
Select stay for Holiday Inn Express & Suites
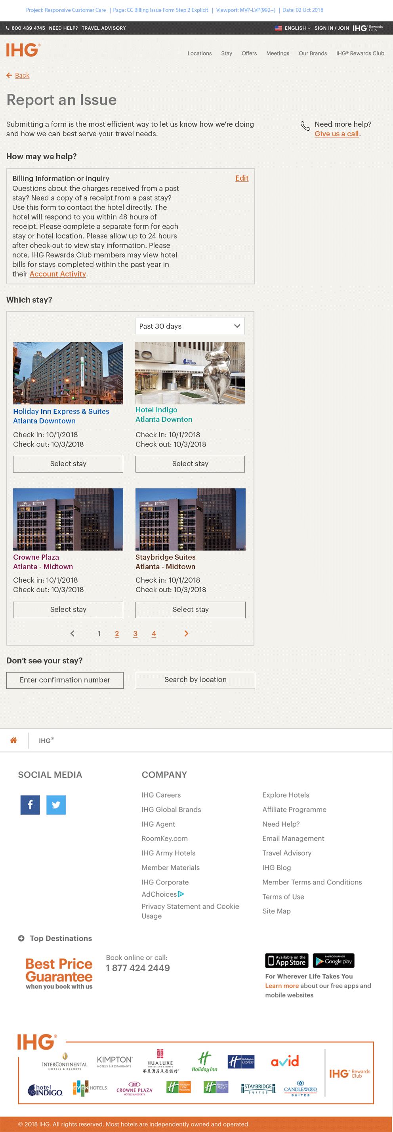tap(68, 463)
